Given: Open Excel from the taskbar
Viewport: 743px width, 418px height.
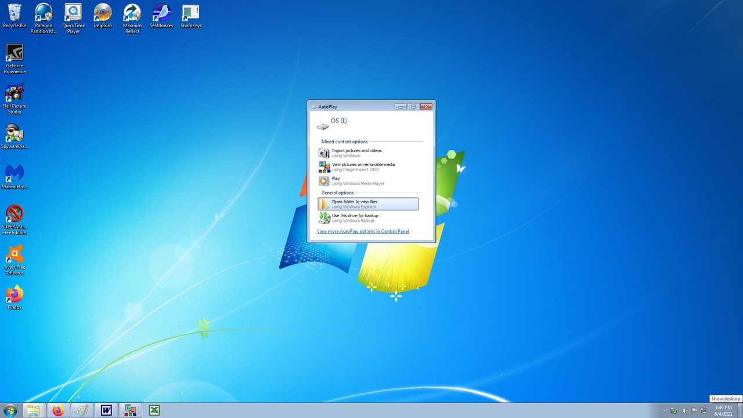Looking at the screenshot, I should 154,410.
